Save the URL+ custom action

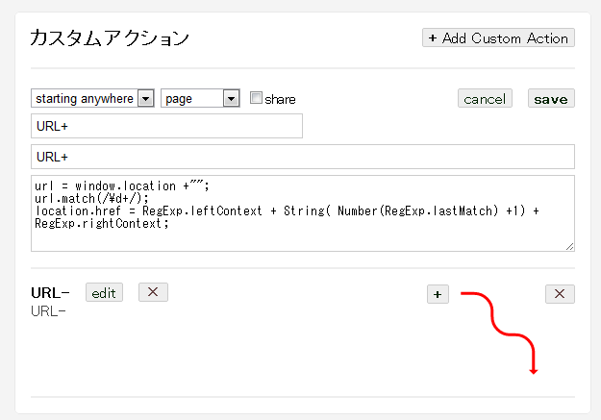click(551, 98)
